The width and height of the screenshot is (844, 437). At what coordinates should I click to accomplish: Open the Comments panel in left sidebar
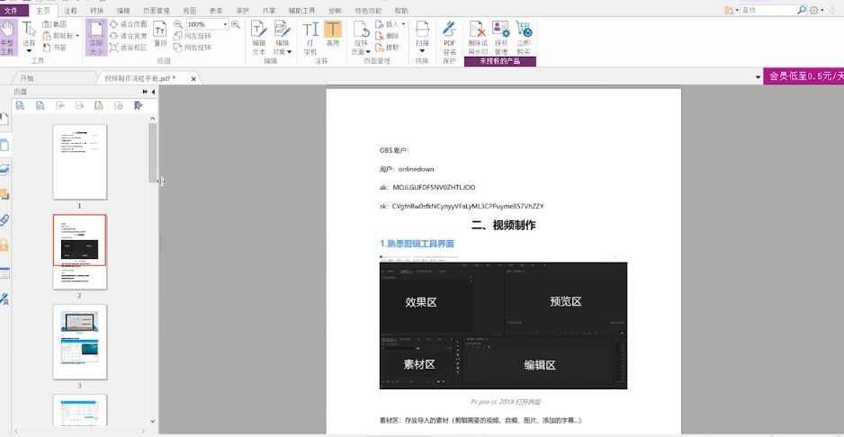4,195
